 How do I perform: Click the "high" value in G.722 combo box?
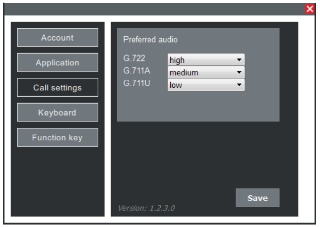(177, 60)
